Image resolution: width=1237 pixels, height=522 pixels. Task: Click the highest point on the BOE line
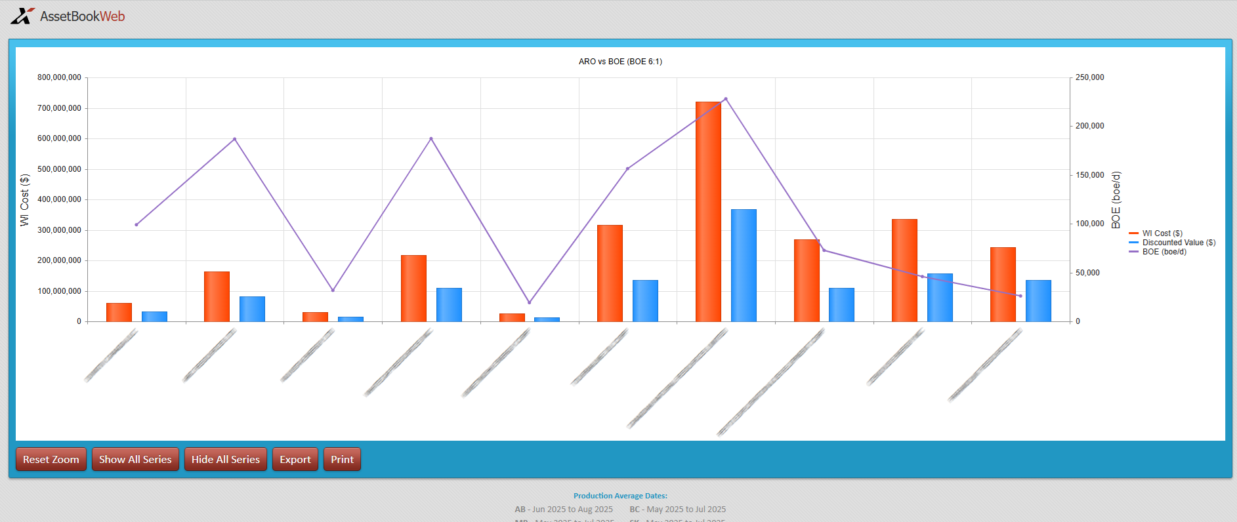click(725, 99)
